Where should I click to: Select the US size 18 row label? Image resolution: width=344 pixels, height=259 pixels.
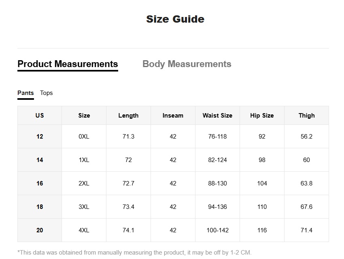(x=40, y=207)
